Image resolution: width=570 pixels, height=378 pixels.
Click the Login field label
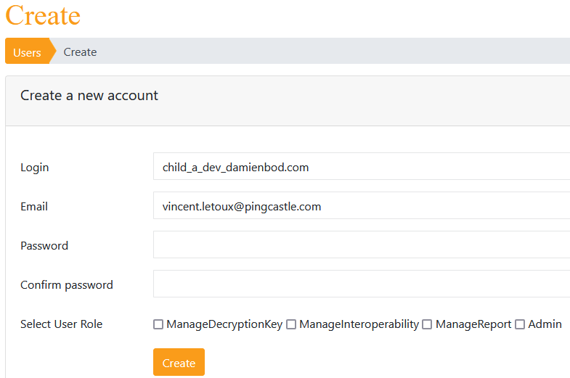(x=35, y=168)
